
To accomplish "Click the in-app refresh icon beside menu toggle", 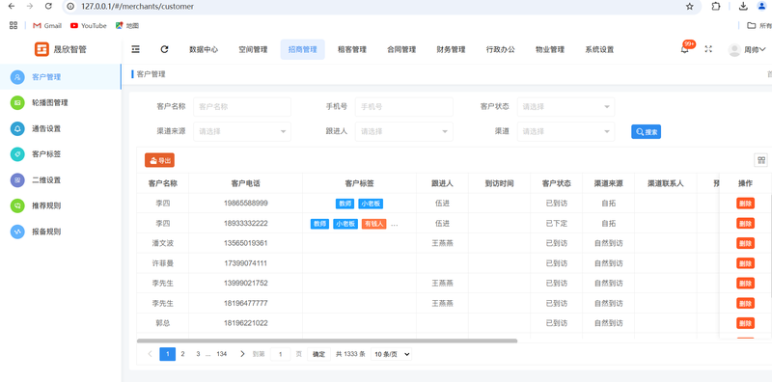I will click(x=164, y=49).
